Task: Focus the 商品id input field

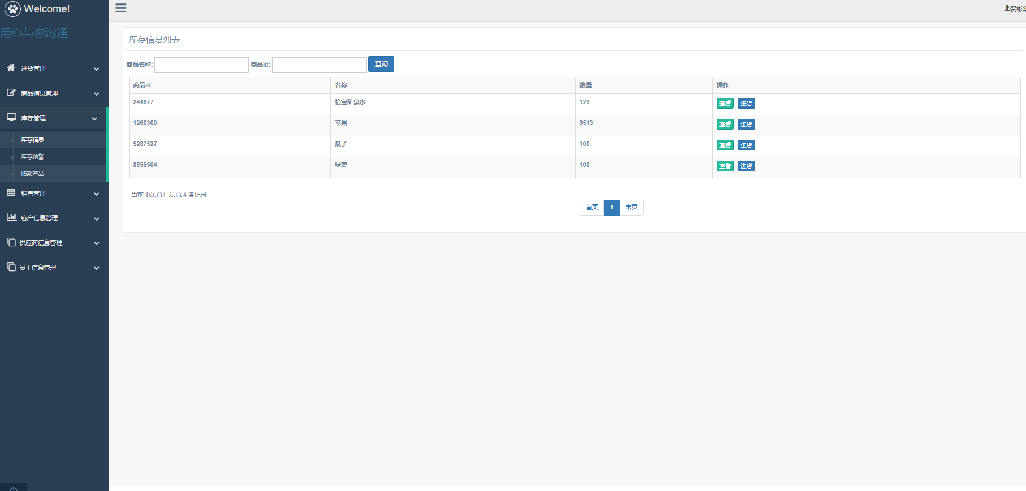Action: click(x=319, y=65)
